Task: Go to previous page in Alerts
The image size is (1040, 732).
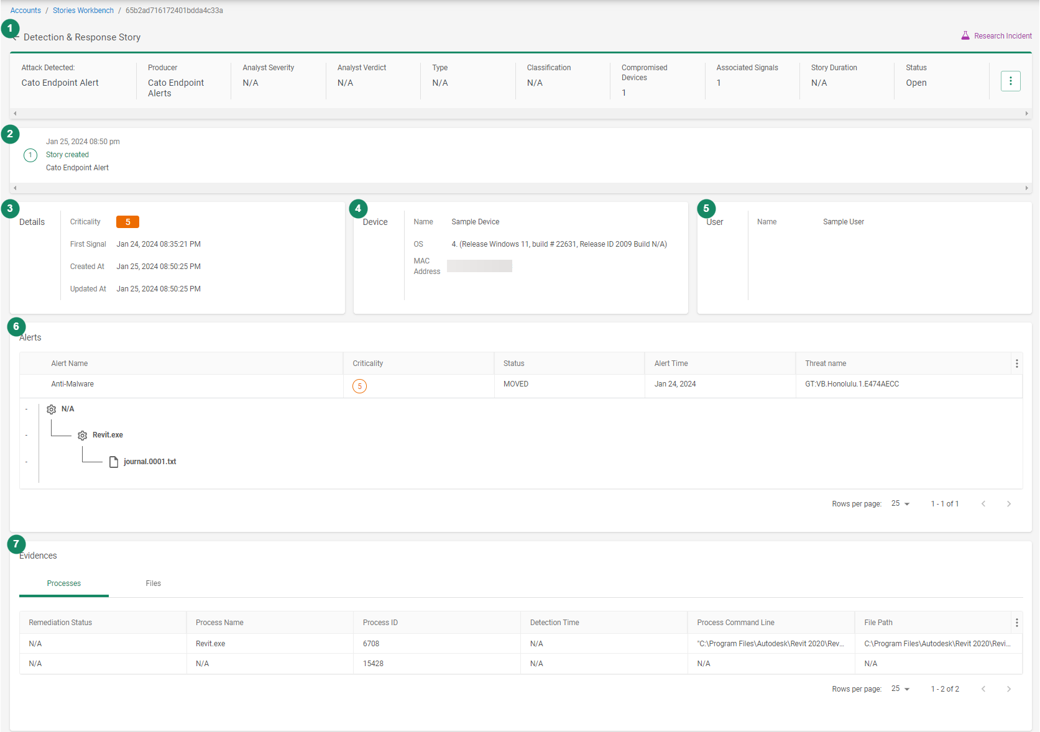Action: [x=983, y=504]
